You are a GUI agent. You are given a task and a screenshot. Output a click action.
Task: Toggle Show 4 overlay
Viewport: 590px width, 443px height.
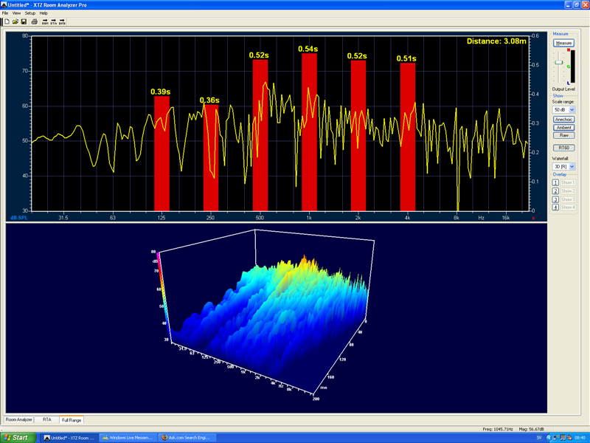pos(567,207)
